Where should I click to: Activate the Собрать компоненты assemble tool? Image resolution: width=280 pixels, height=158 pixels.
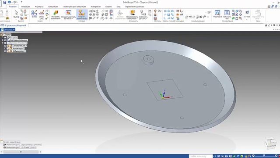coord(82,14)
